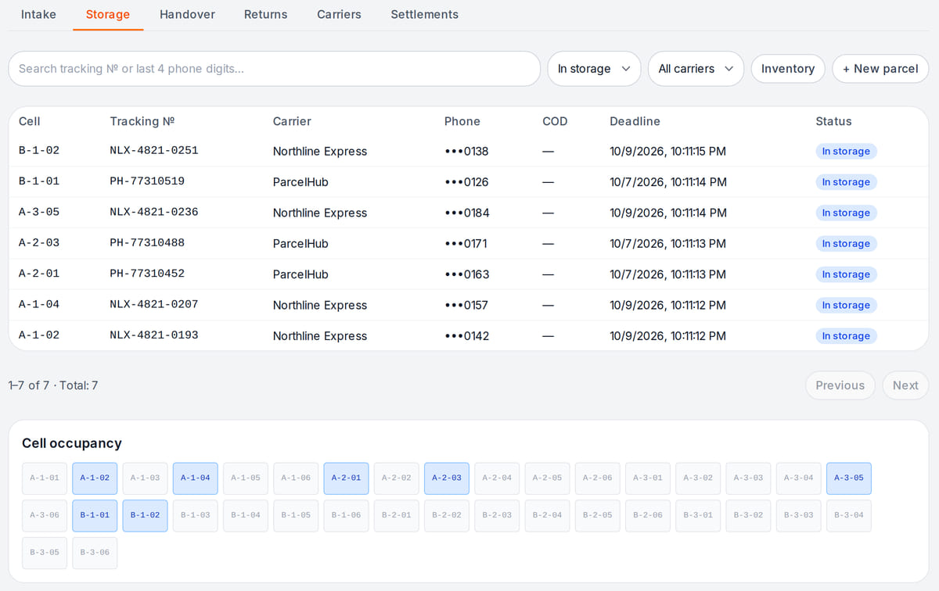
Task: Expand the In storage status dropdown
Action: 594,69
